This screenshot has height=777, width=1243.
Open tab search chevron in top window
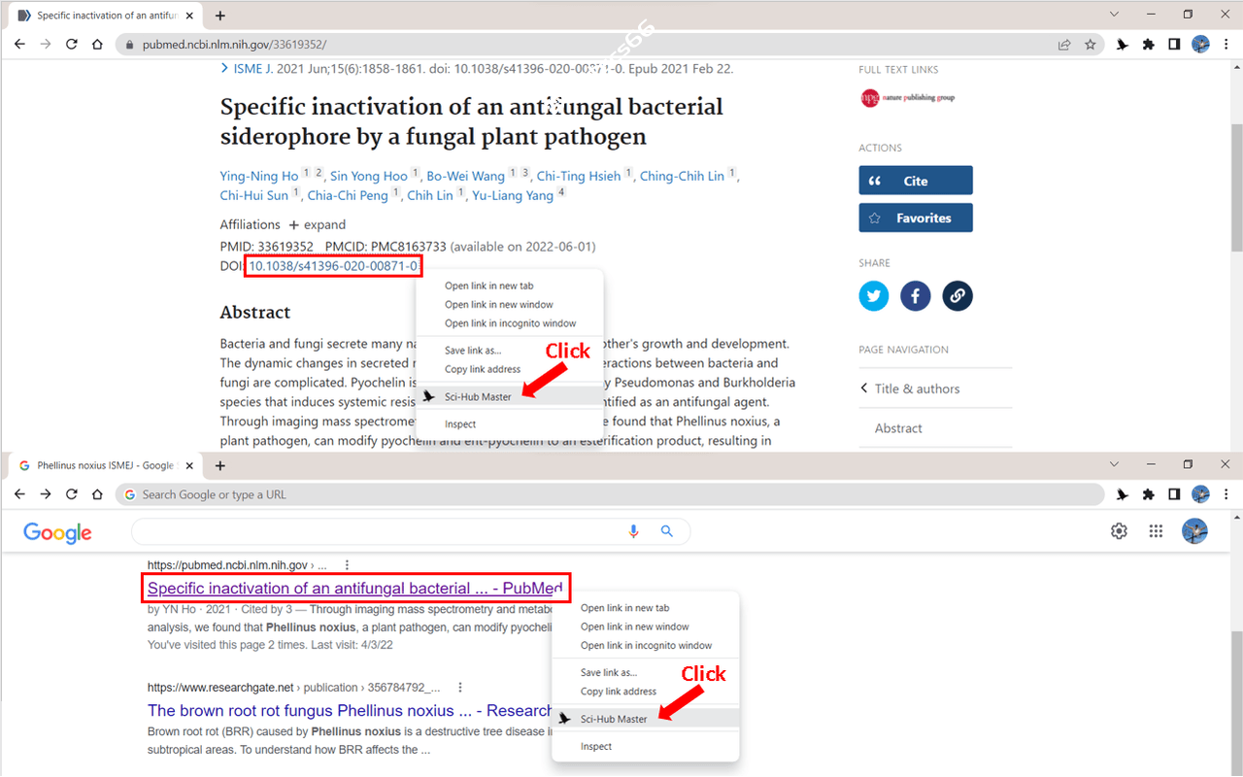(x=1114, y=15)
